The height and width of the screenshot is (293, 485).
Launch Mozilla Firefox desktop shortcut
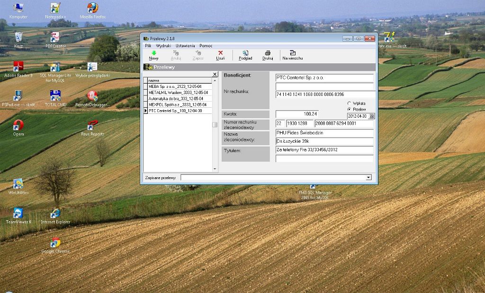pos(92,11)
